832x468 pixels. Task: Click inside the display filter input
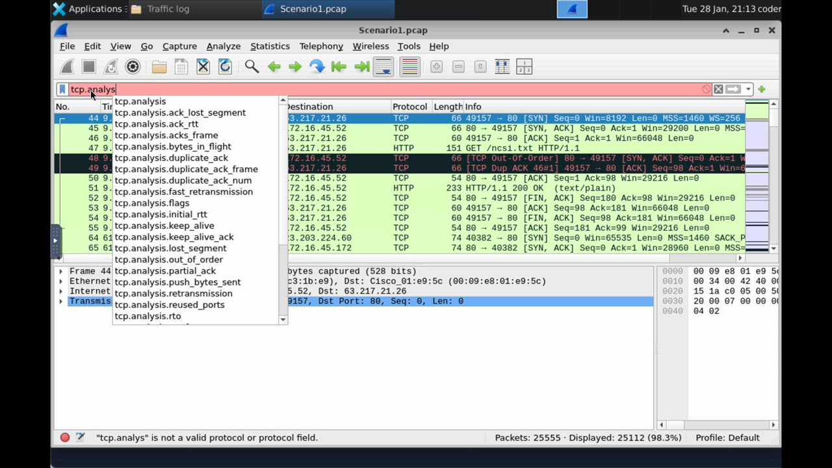point(390,89)
